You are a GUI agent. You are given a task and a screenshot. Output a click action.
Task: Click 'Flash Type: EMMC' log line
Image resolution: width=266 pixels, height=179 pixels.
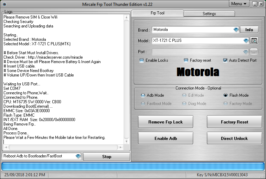(x=19, y=115)
